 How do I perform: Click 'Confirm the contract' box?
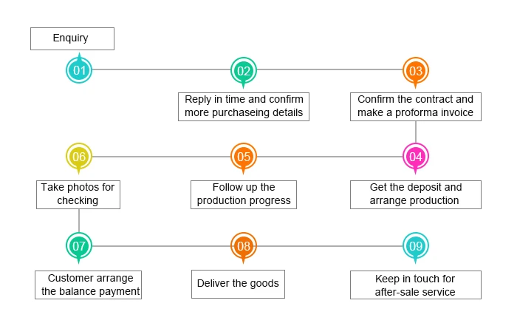[x=415, y=106]
